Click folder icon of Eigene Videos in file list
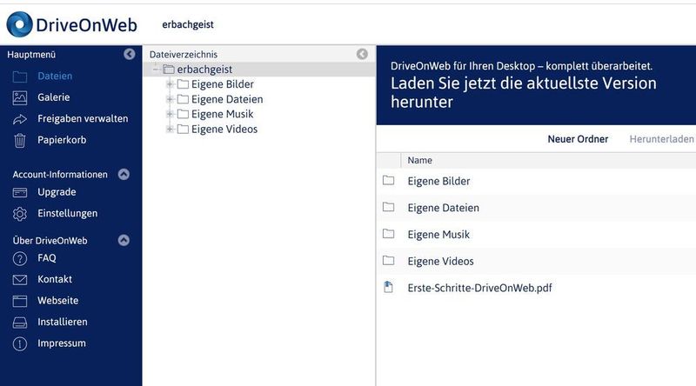696x386 pixels. point(388,260)
